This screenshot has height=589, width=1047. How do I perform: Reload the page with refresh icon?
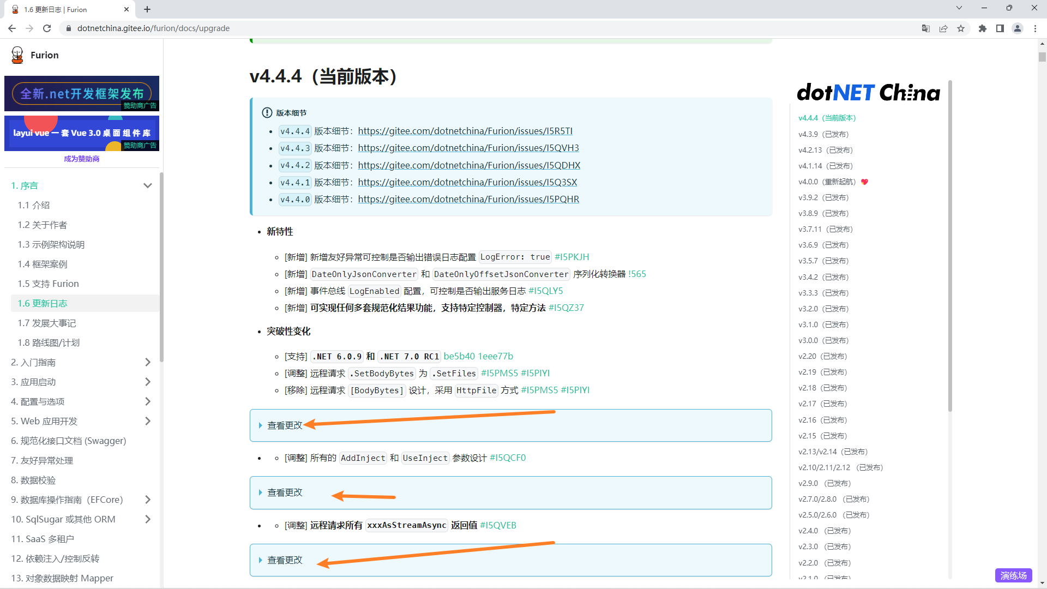(x=47, y=28)
